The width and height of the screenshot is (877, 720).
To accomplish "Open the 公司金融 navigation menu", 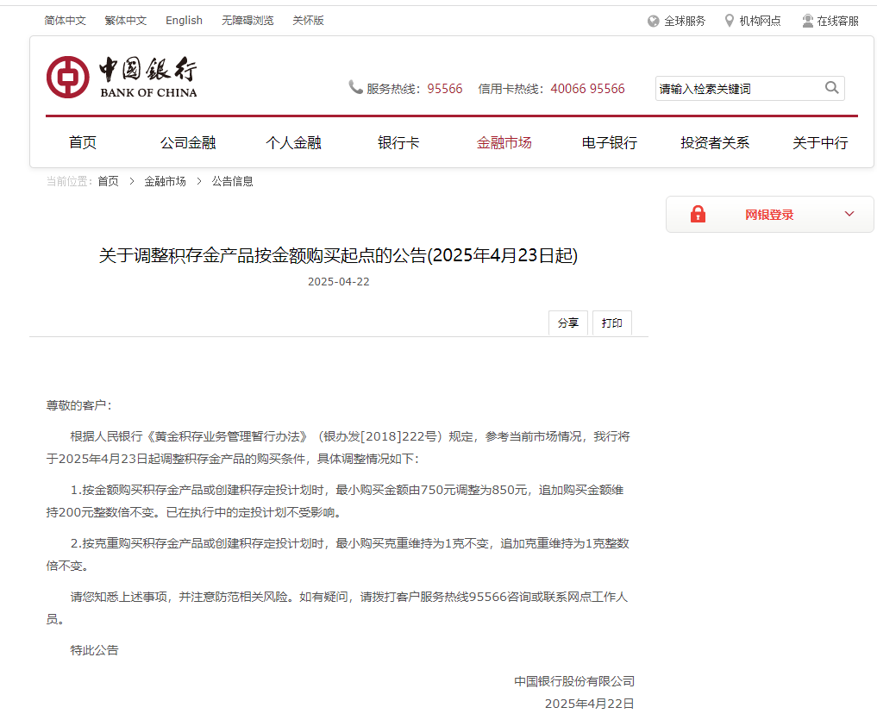I will point(188,142).
